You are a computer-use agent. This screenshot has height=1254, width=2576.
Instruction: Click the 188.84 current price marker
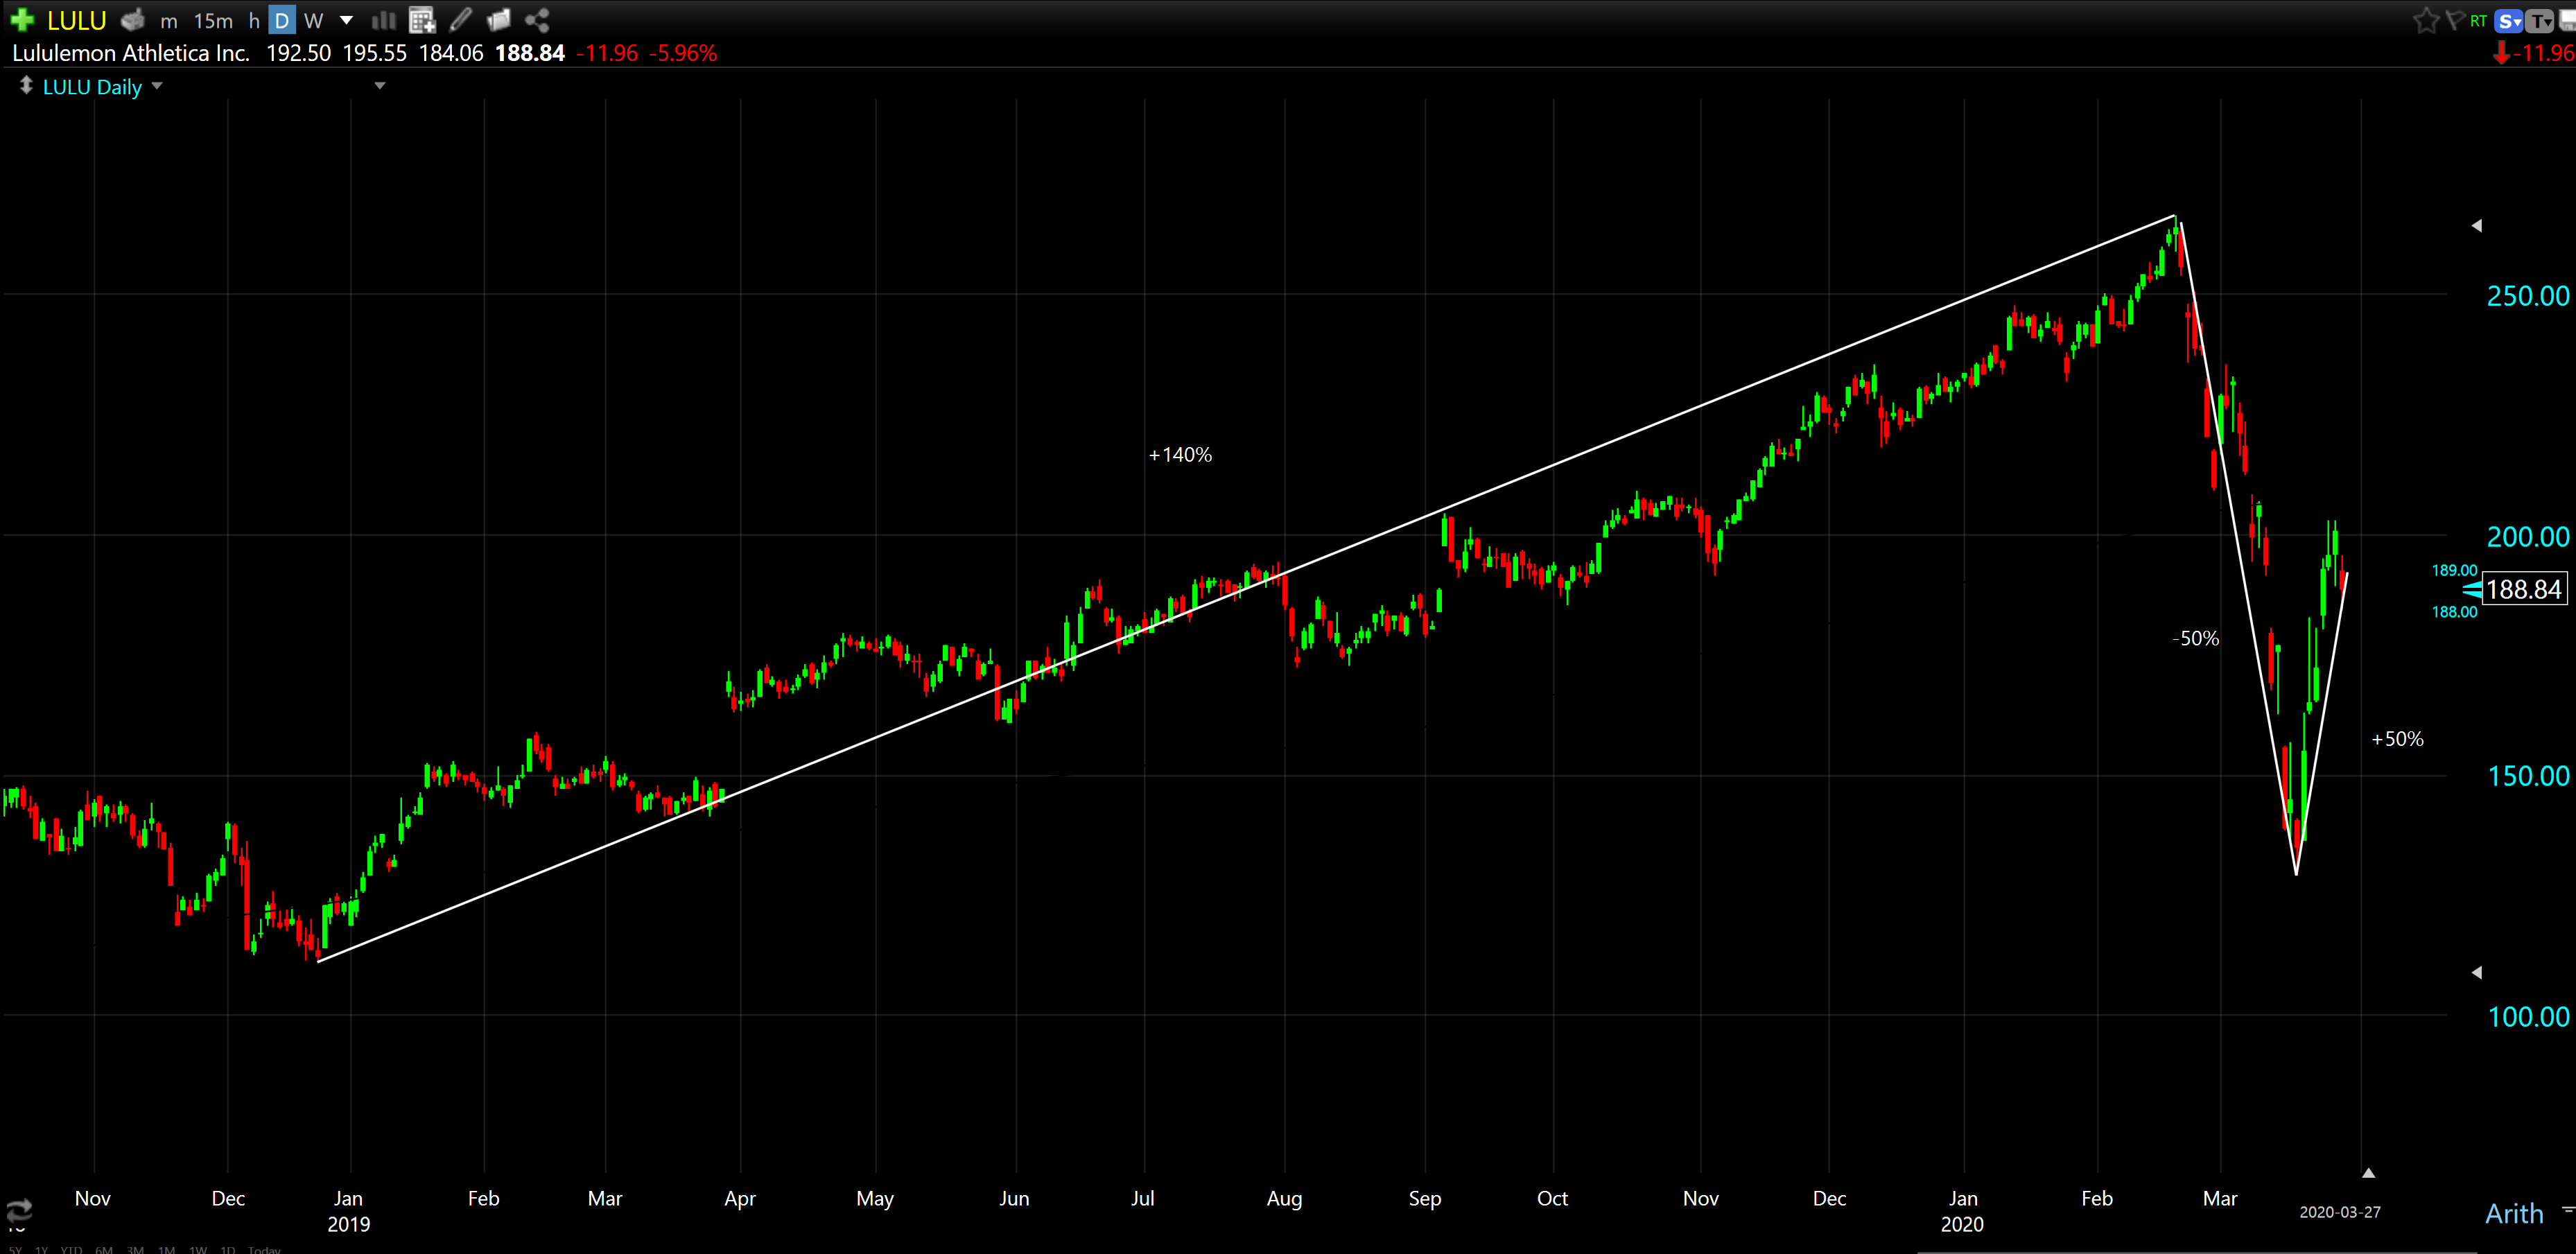pyautogui.click(x=2523, y=589)
